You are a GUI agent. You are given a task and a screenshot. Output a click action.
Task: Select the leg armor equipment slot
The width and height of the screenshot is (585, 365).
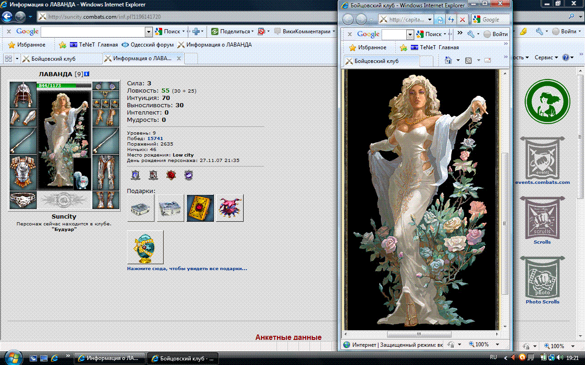(106, 172)
